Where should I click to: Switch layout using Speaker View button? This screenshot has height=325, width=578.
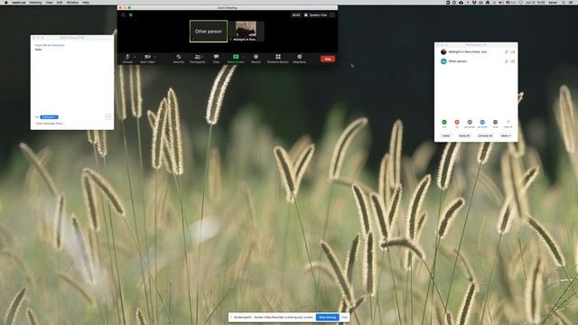[316, 15]
